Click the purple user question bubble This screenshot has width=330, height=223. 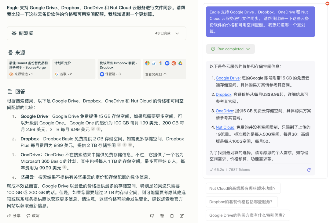[260, 22]
